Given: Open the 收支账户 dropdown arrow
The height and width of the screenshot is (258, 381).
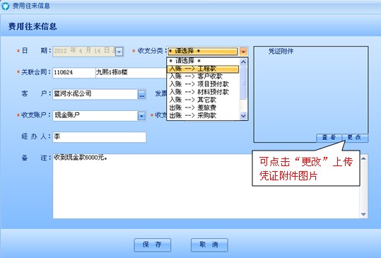Looking at the screenshot, I should coord(141,116).
